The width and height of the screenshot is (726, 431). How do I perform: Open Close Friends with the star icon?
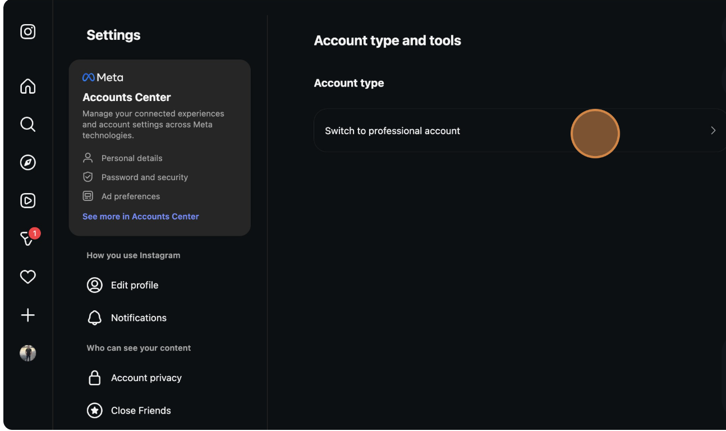[x=141, y=410]
